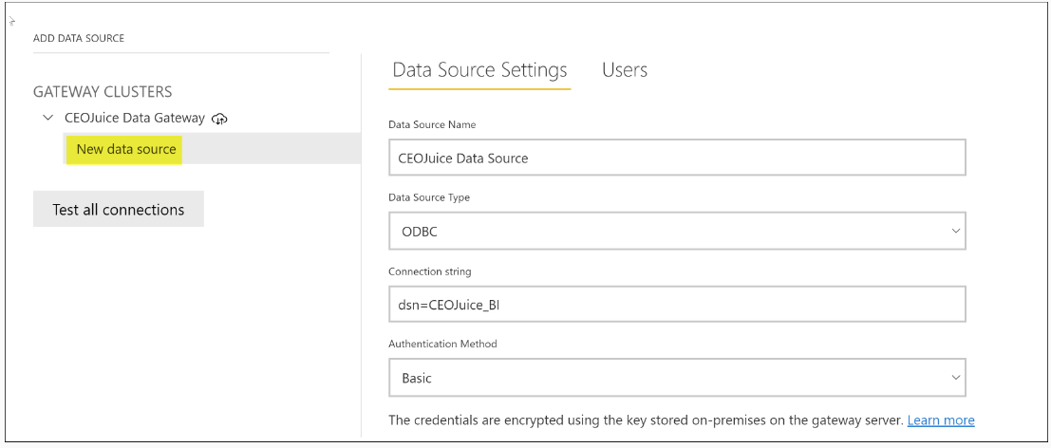
Task: Switch to the Users tab
Action: 625,69
